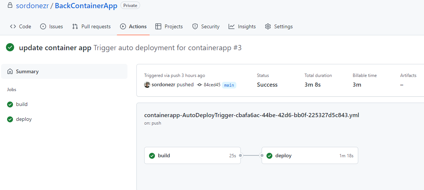Click sordonezr avatar in summary card

[x=147, y=85]
